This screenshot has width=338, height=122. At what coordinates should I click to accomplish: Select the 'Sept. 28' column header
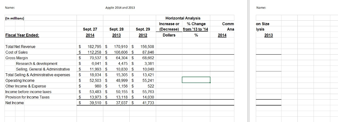(x=117, y=29)
